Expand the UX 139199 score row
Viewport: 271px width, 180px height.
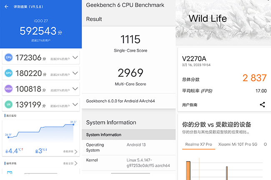pyautogui.click(x=75, y=104)
